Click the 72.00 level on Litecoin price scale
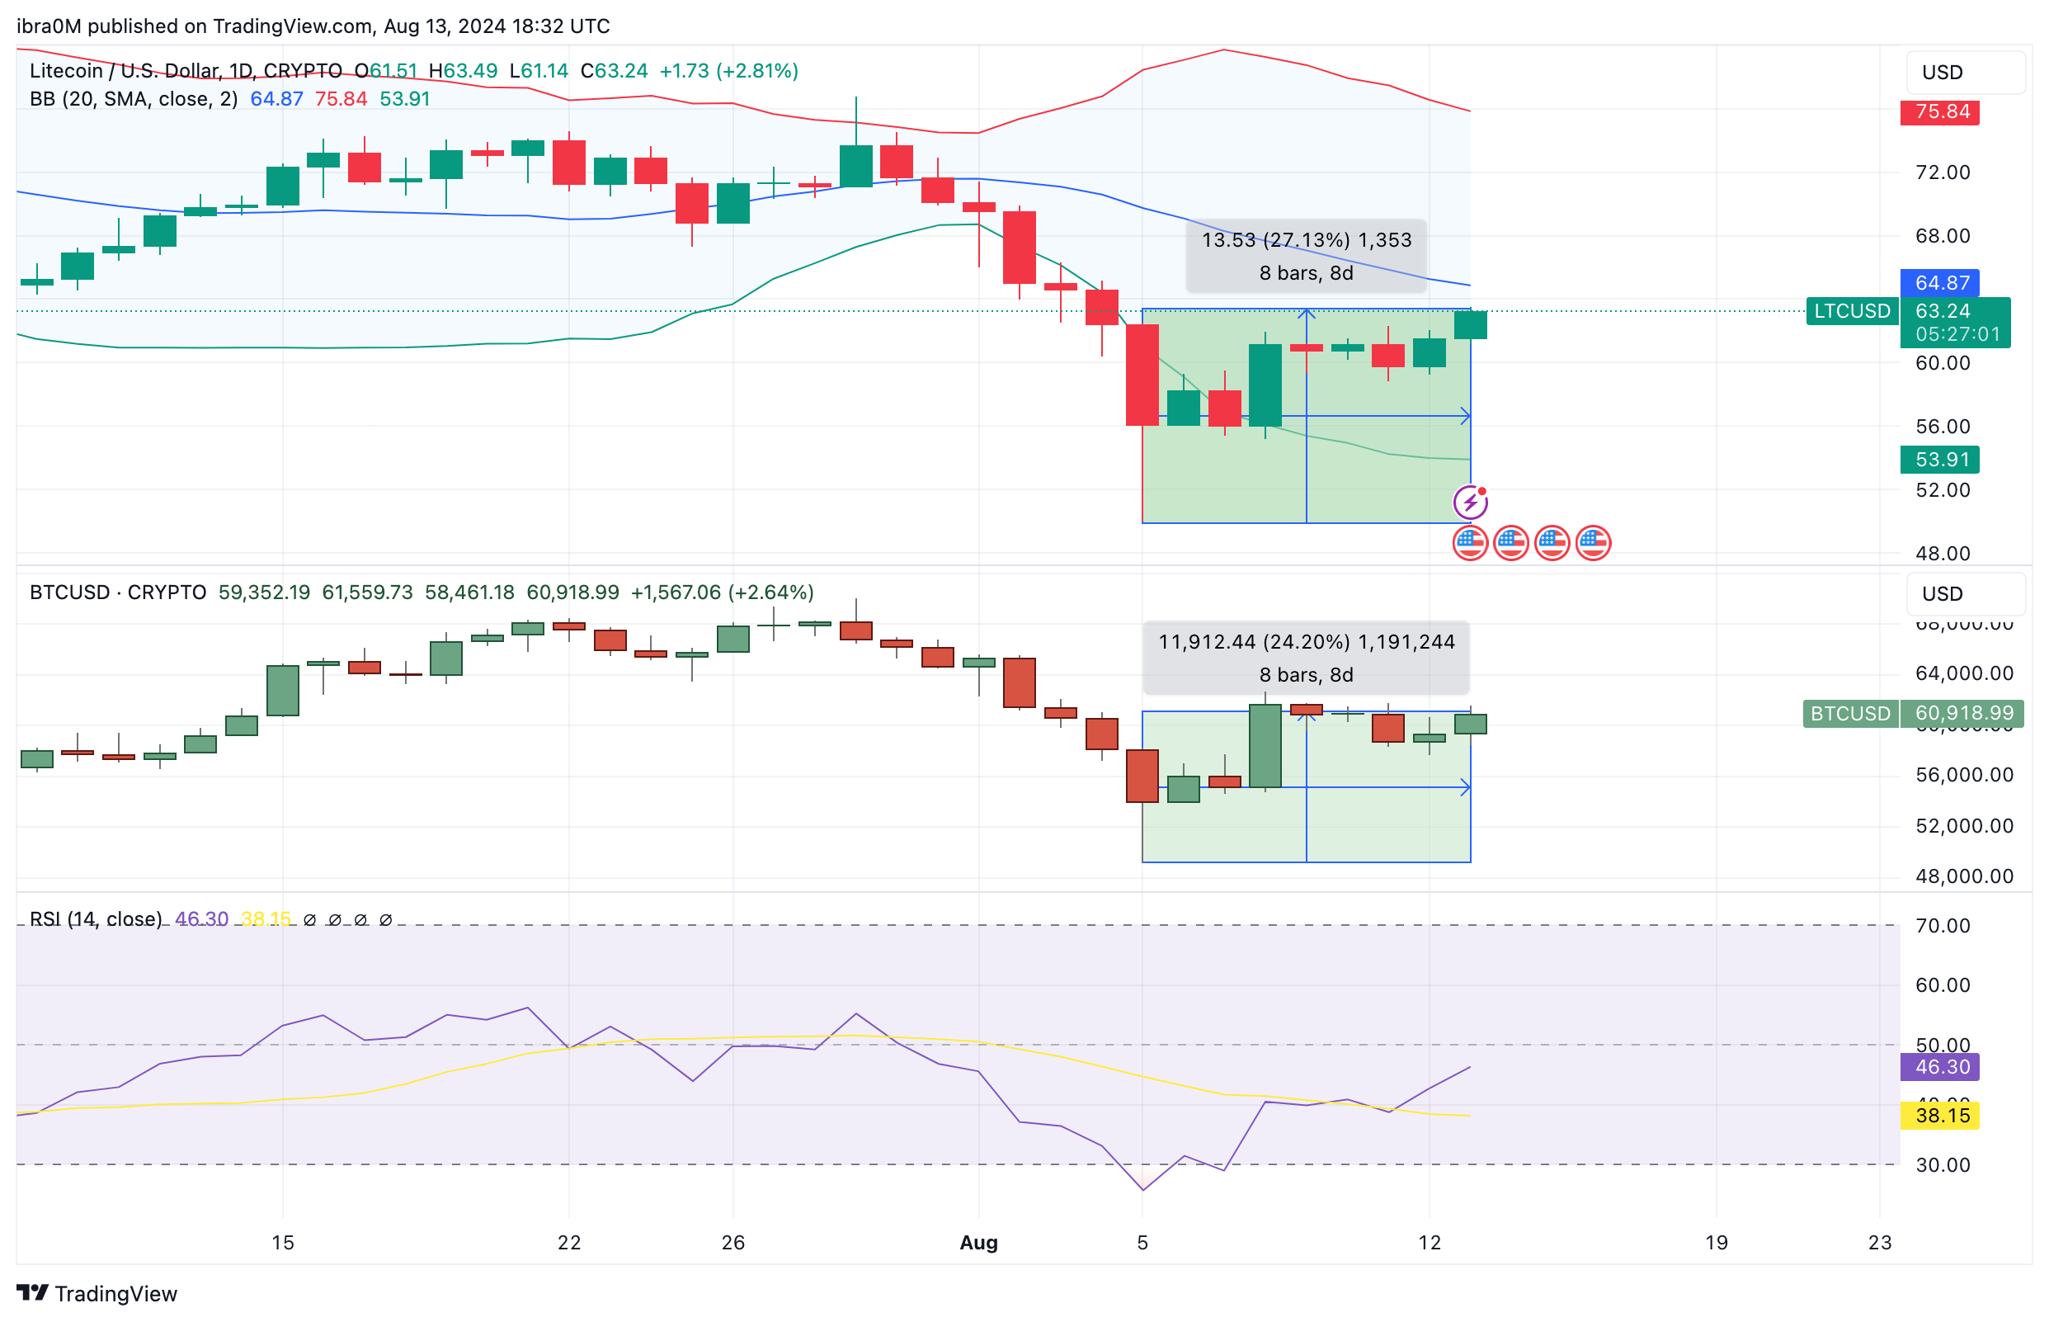Viewport: 2049px width, 1322px height. tap(1943, 172)
